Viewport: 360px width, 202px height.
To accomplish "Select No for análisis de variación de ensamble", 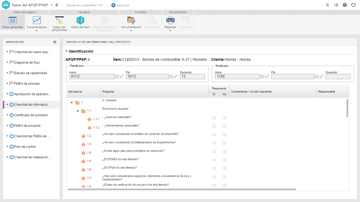I will point(225,135).
